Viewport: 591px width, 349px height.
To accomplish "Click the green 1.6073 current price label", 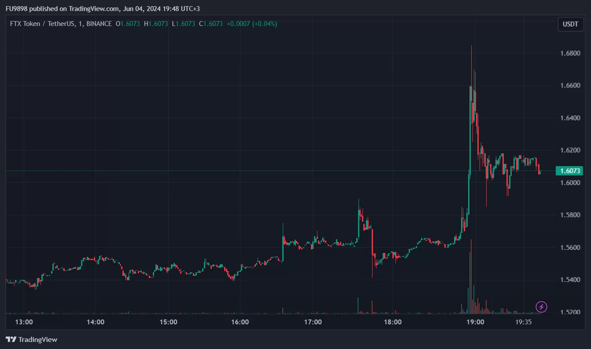I will coord(570,171).
